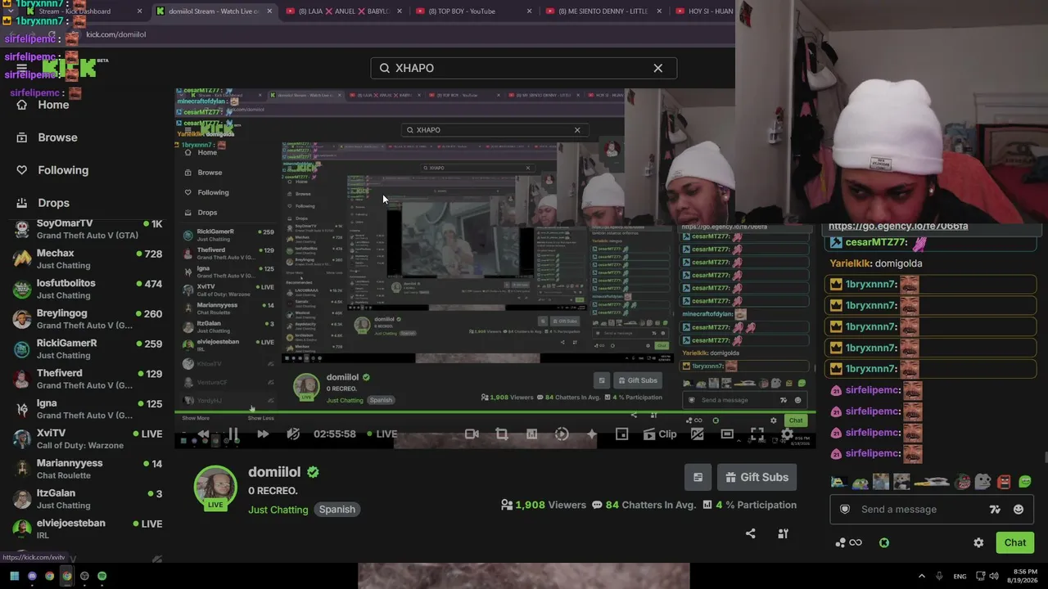Click the card icon beside Gift Subs
Viewport: 1048px width, 589px height.
pos(698,478)
